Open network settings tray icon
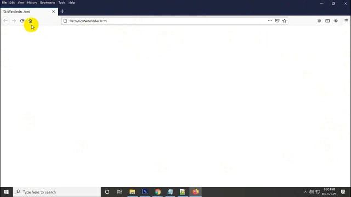The image size is (351, 197). 318,192
